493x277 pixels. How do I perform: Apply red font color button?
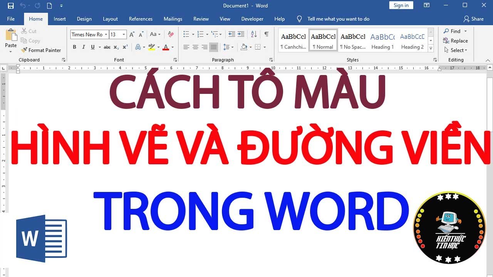166,47
